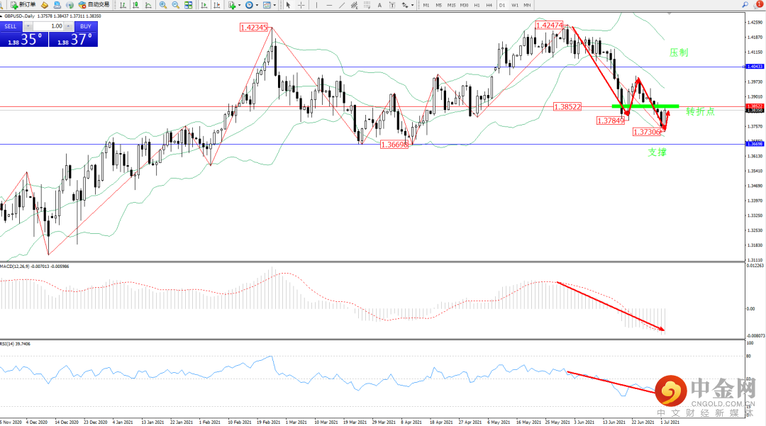Switch to M5 timeframe
The image size is (766, 426).
coord(439,5)
